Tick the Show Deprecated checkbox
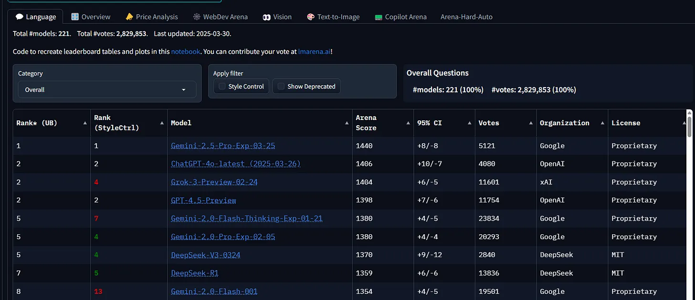The height and width of the screenshot is (300, 695). click(281, 86)
